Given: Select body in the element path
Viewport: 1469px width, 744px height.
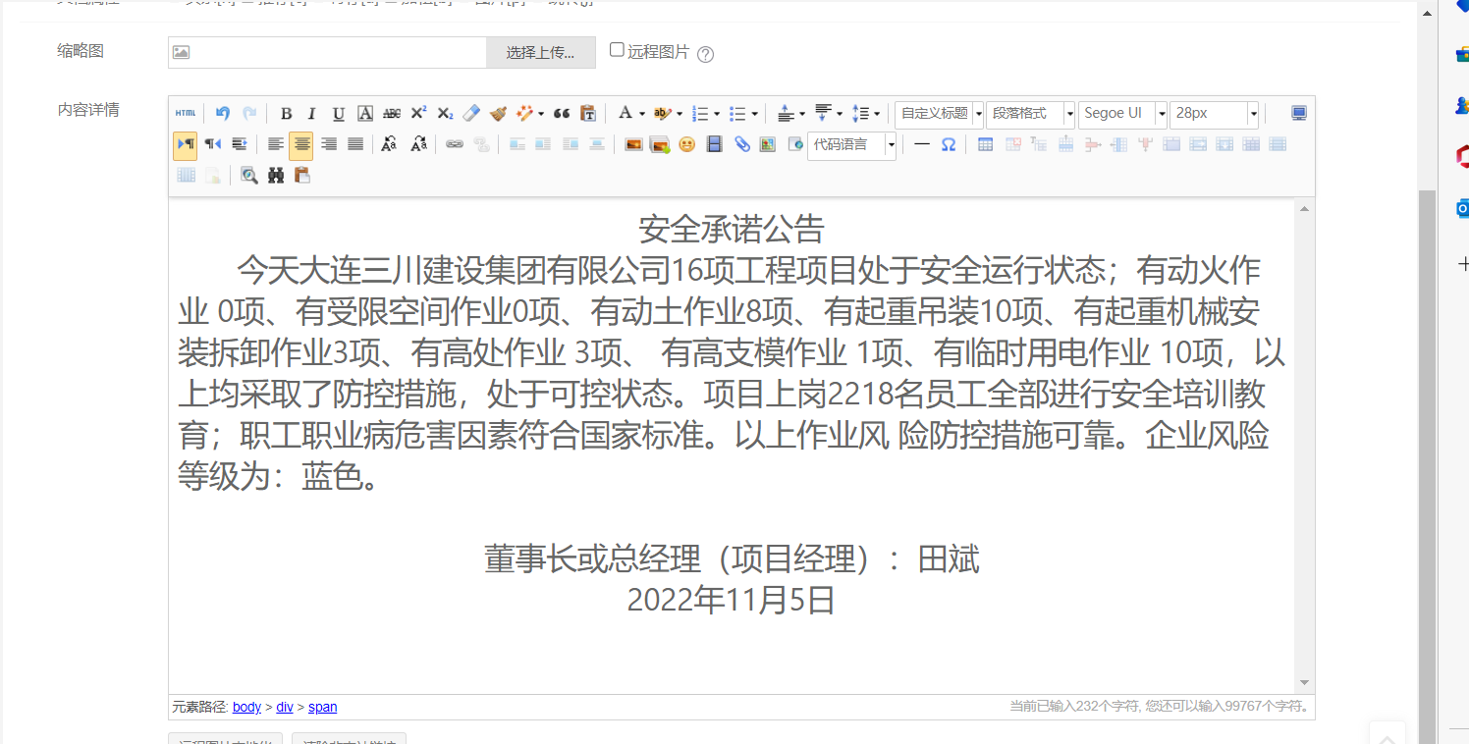Looking at the screenshot, I should pos(247,707).
